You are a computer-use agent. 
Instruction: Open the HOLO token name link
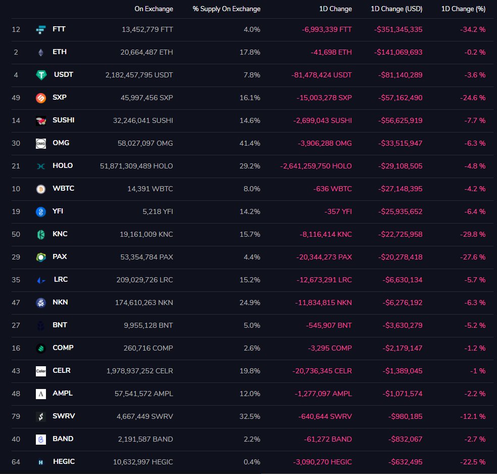pyautogui.click(x=63, y=166)
